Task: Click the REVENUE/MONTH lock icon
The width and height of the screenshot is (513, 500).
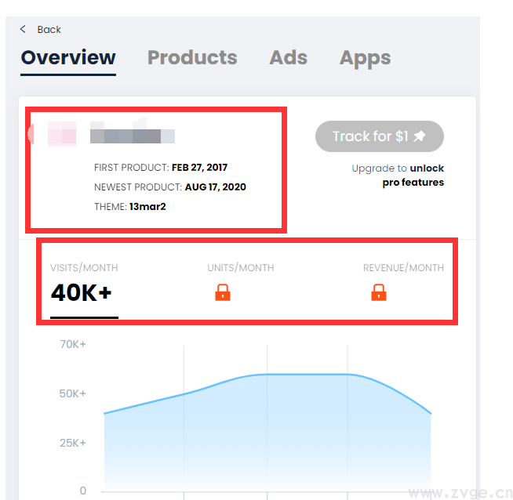Action: (379, 292)
